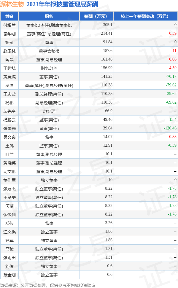Select the name cell 王志波

(9, 94)
